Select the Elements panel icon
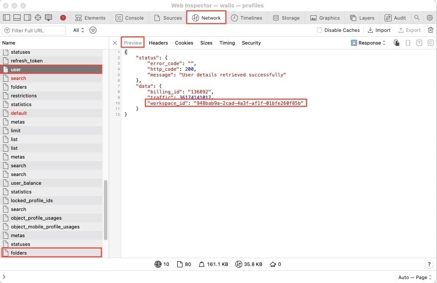The image size is (437, 283). tap(90, 18)
